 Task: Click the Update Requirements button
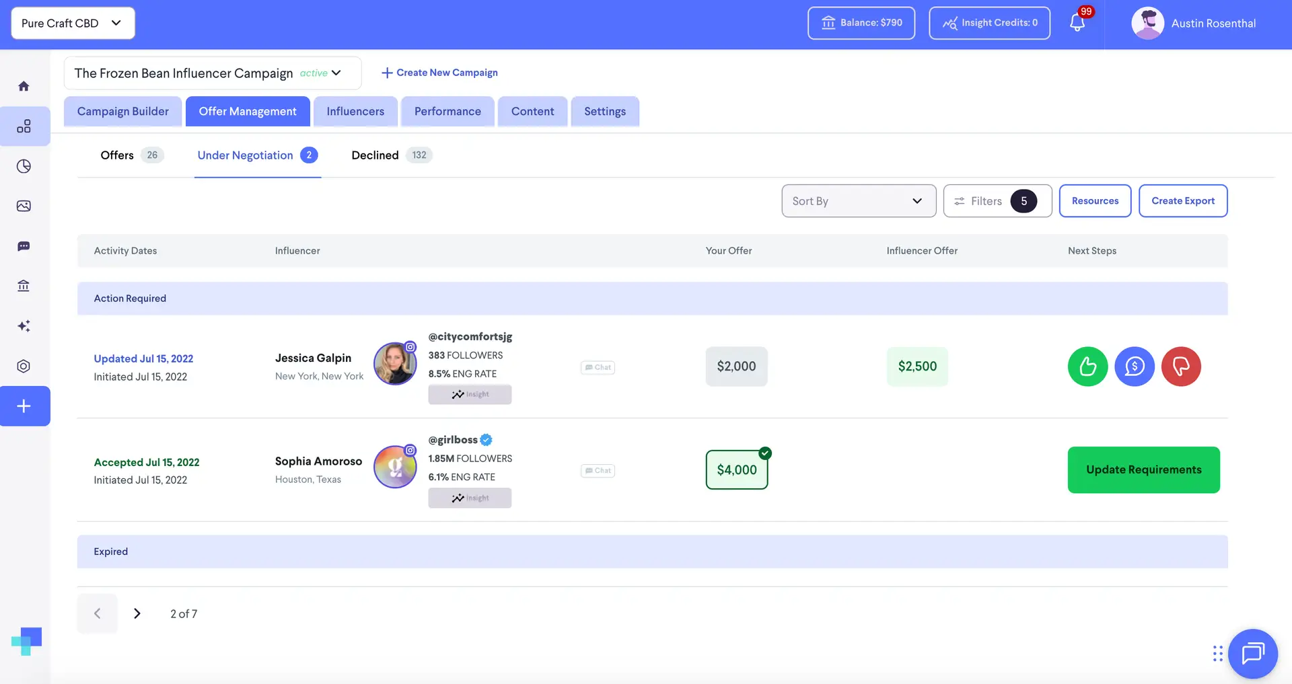pyautogui.click(x=1144, y=469)
